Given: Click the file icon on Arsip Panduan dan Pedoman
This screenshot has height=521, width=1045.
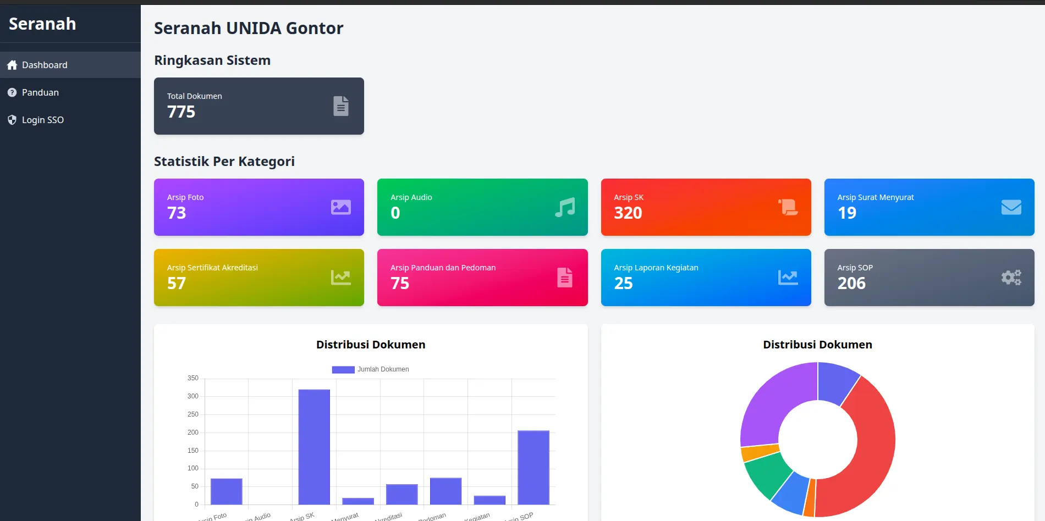Looking at the screenshot, I should [564, 278].
